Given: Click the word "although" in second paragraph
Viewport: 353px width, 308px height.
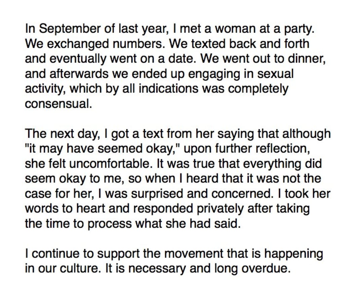Looking at the screenshot, I should tap(306, 134).
